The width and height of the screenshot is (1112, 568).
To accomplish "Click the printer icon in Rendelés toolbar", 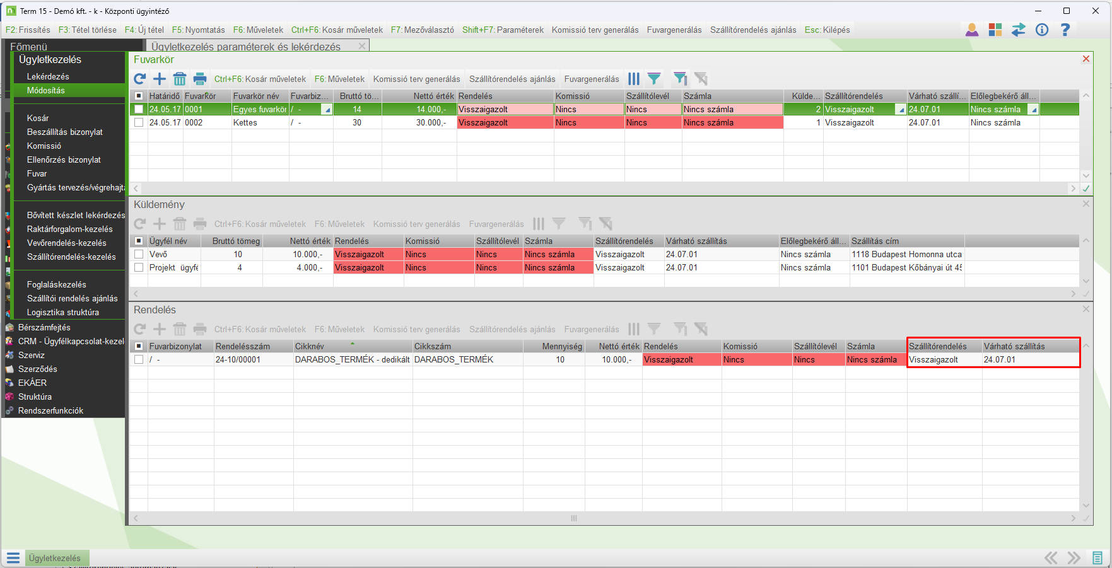I will 200,329.
